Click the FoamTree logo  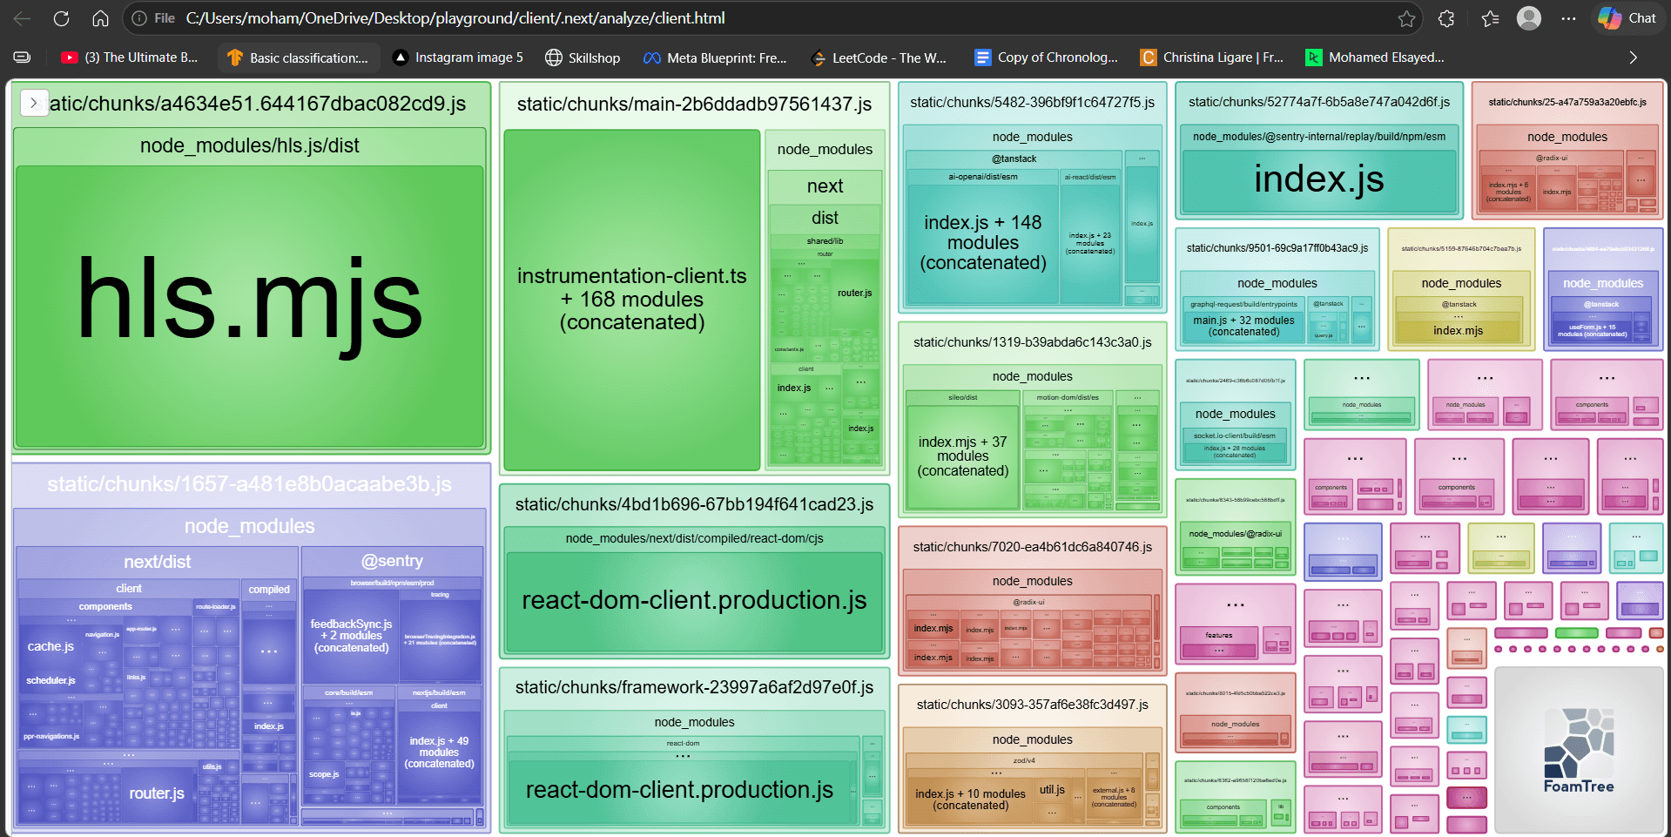click(1578, 750)
